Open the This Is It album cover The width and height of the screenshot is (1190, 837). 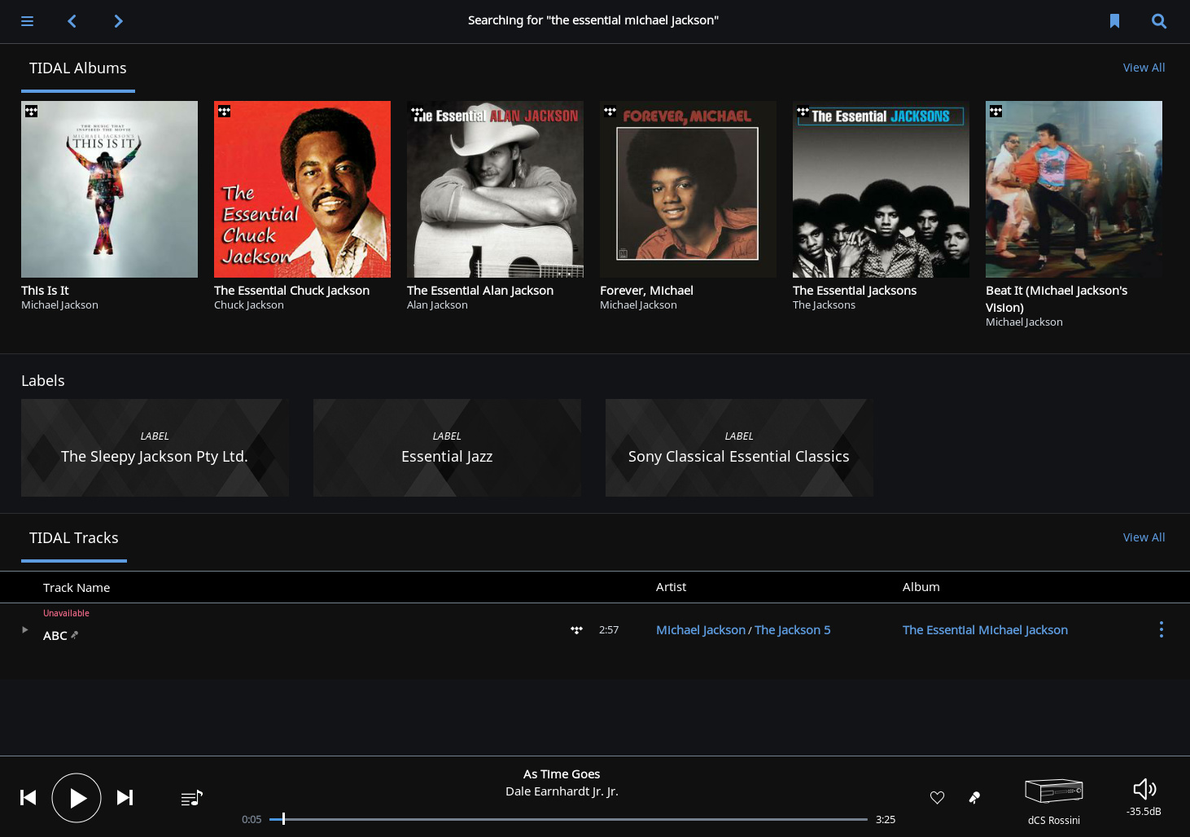click(109, 189)
